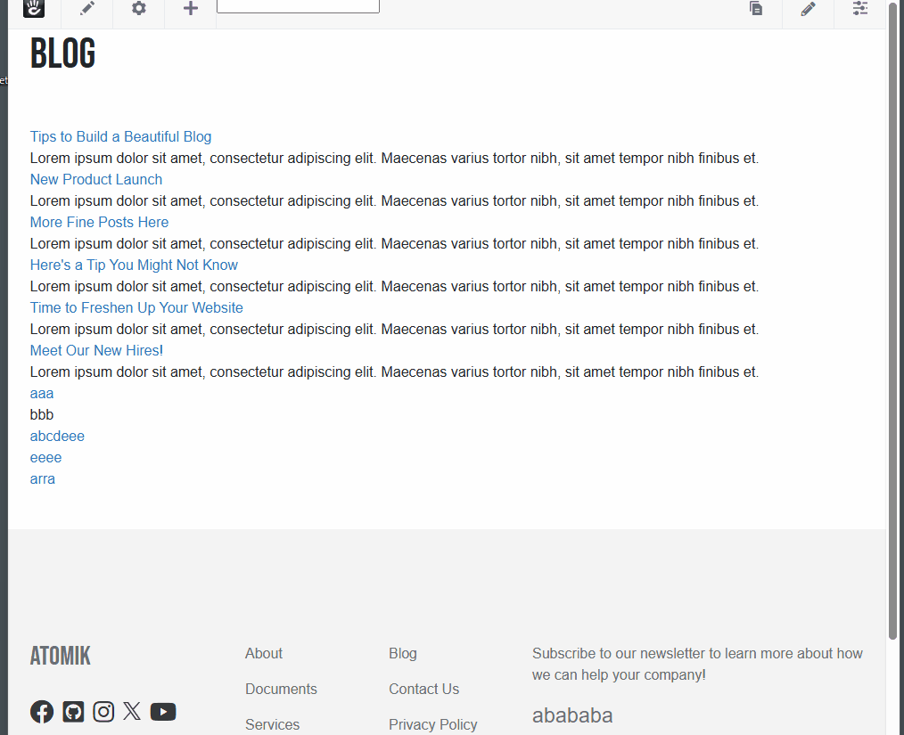Open "Time to Freshen Up Your Website" link
The image size is (904, 735).
click(x=136, y=307)
